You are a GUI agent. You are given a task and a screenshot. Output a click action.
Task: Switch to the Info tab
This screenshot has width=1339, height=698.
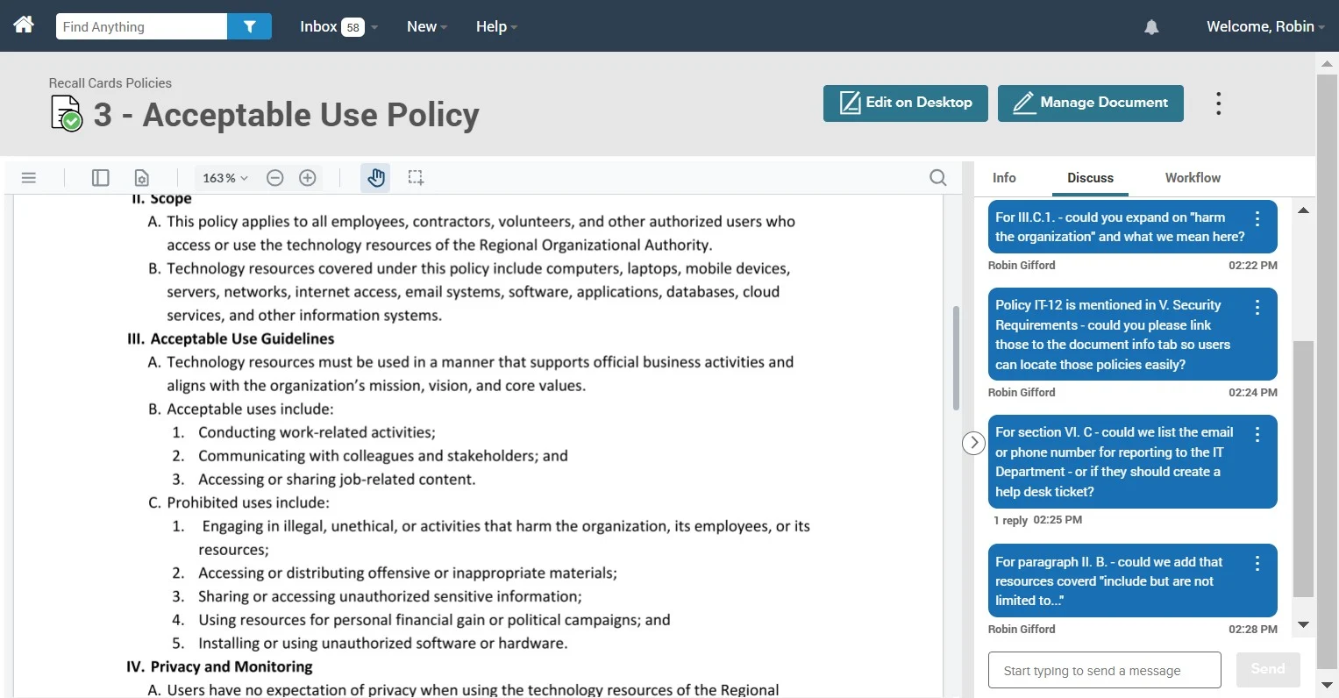pos(1004,178)
